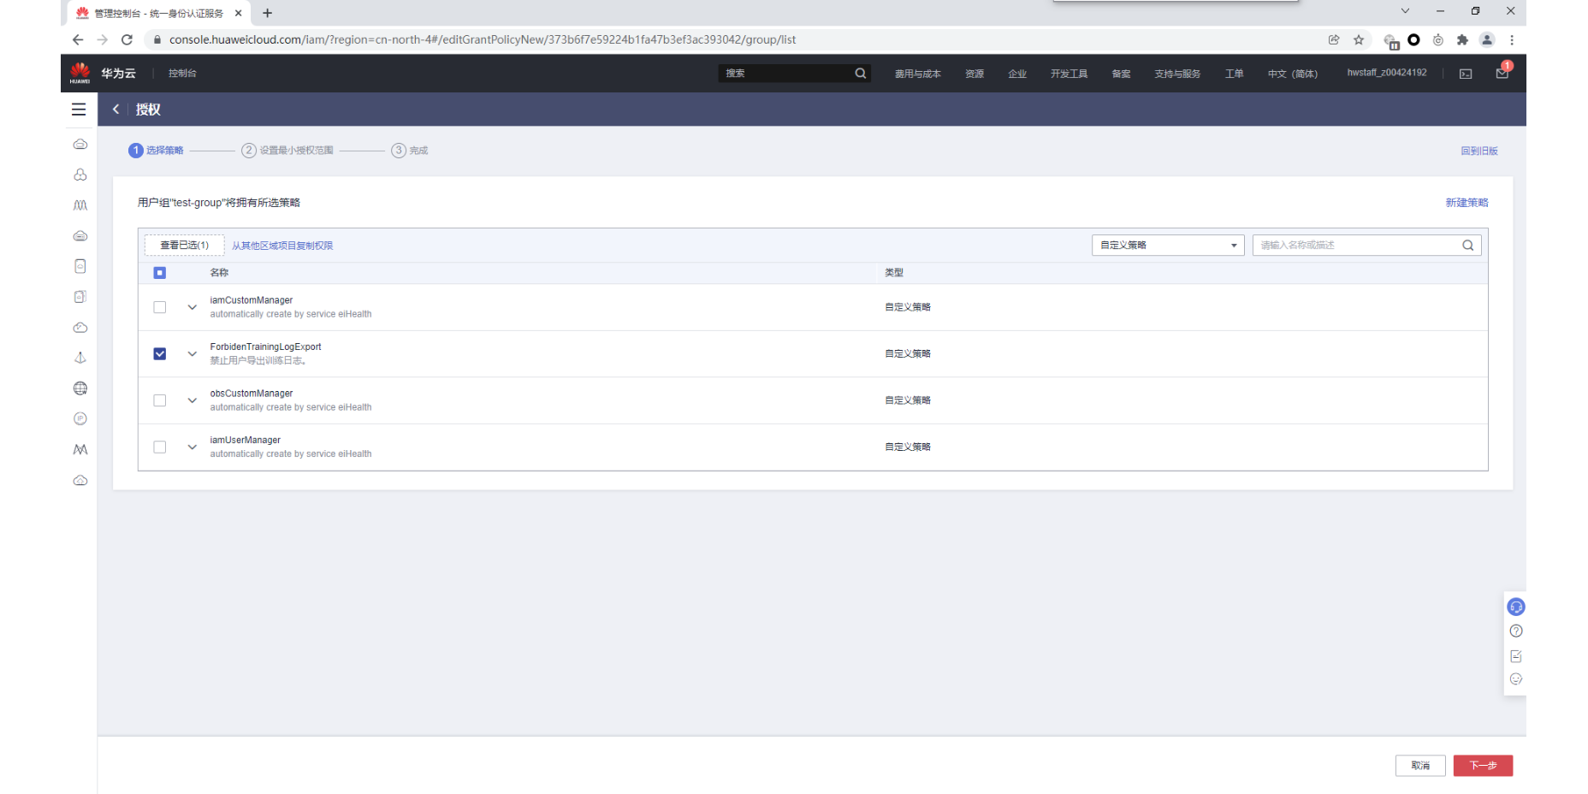Screen dimensions: 1588x794
Task: Click the 从其他区域项目复制权限 link
Action: [282, 246]
